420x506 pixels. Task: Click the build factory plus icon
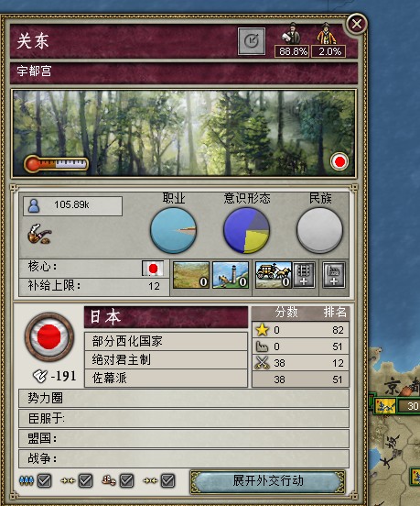point(334,275)
